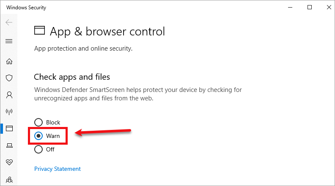The image size is (335, 186).
Task: Select the Block radio button
Action: tap(38, 122)
